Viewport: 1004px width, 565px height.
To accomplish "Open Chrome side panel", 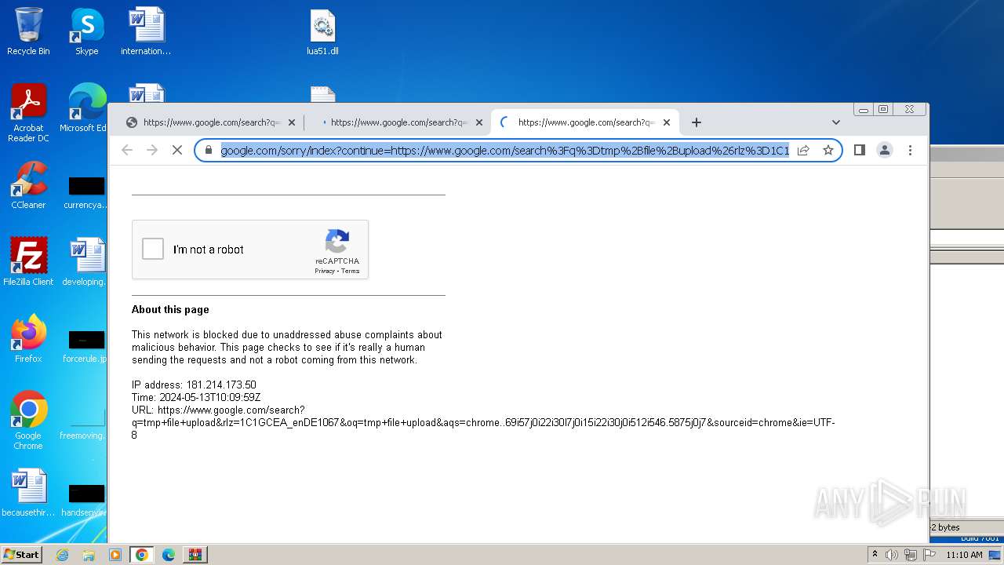I will [860, 150].
